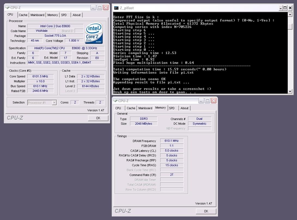Viewport: 297px width, 220px height.
Task: Click the CPU-Z title bar icon in the first window
Action: tap(7, 8)
